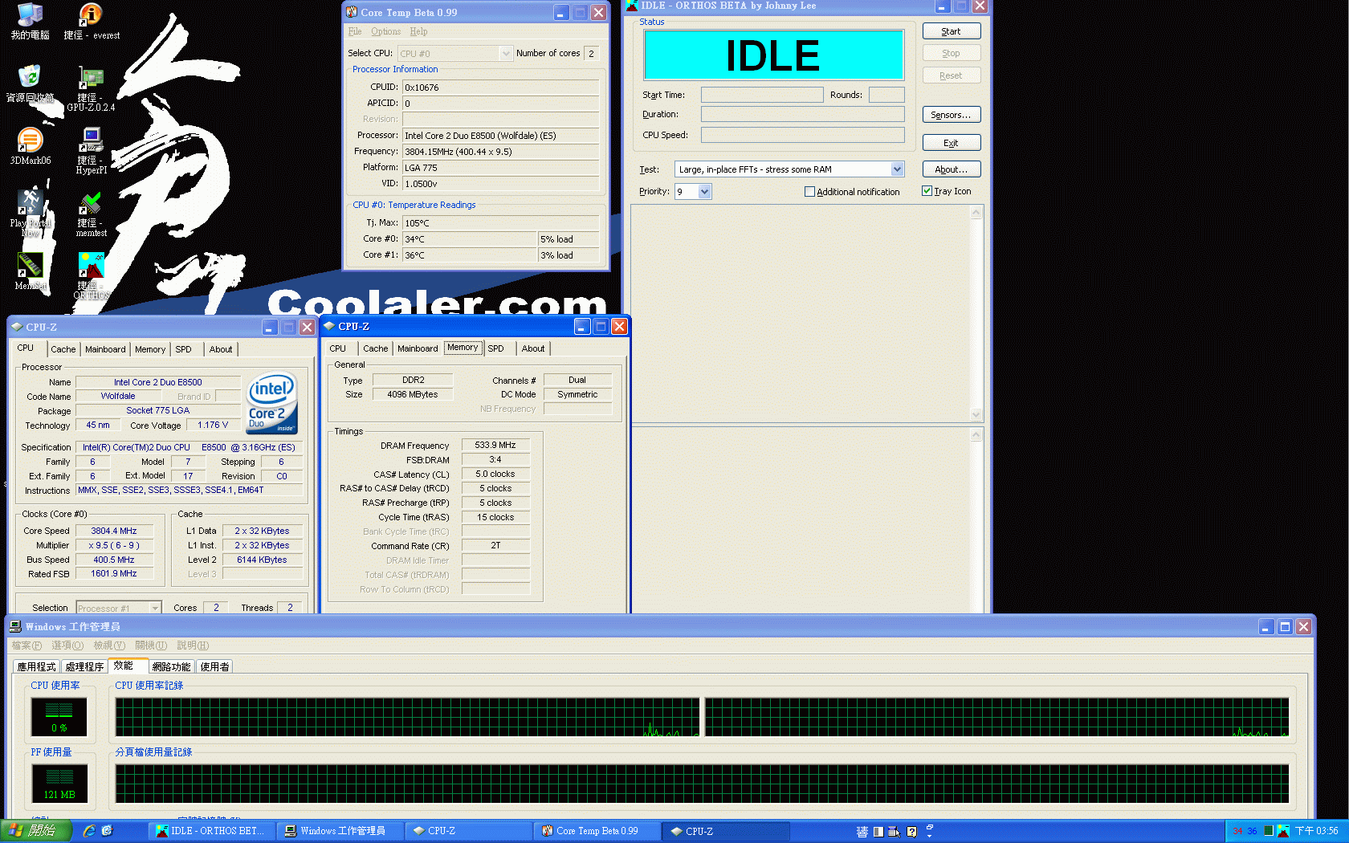Click the Task Manager CPU tray icon
This screenshot has height=843, width=1349.
coord(1269,831)
